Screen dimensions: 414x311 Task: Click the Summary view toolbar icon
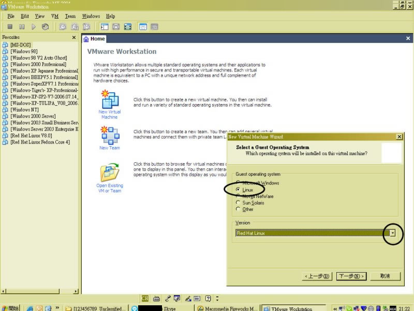pos(143,27)
